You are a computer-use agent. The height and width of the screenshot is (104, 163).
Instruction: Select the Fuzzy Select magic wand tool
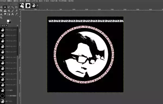[13, 7]
